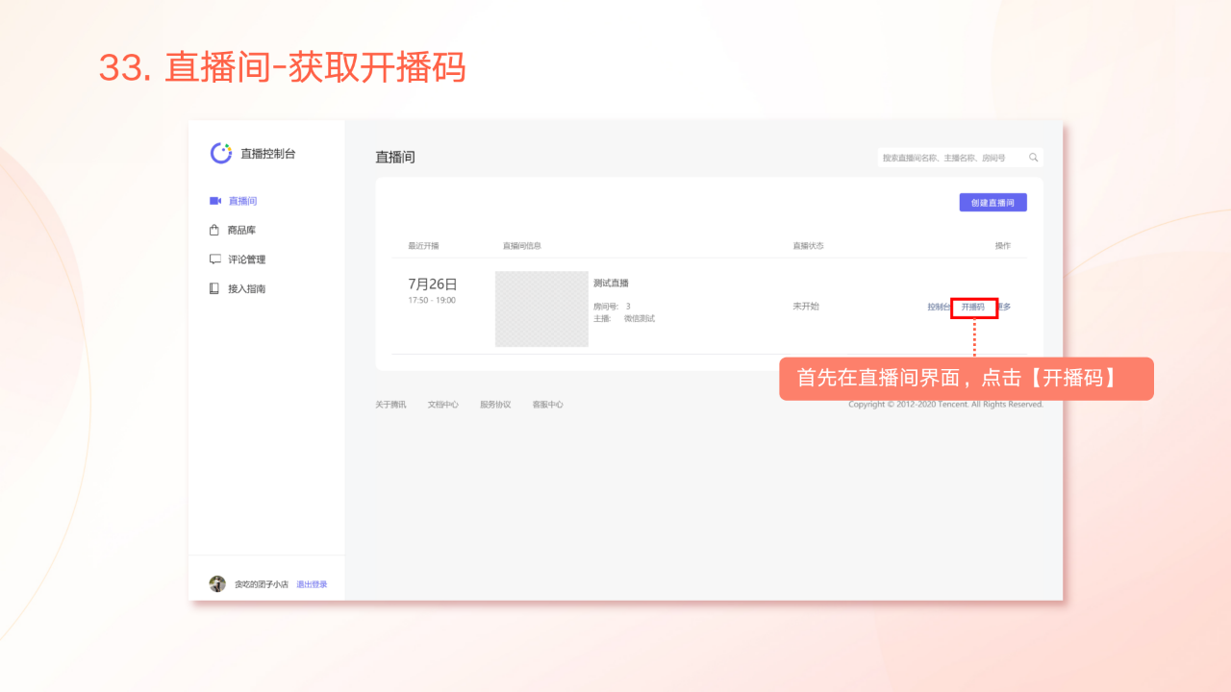Open the 客服中心 footer link
The height and width of the screenshot is (692, 1231).
click(x=548, y=405)
